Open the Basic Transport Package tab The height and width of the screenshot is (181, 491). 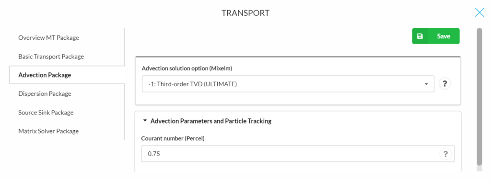(x=51, y=57)
